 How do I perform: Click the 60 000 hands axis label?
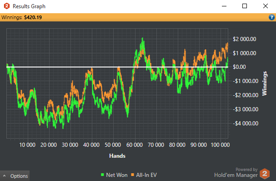click(x=135, y=145)
